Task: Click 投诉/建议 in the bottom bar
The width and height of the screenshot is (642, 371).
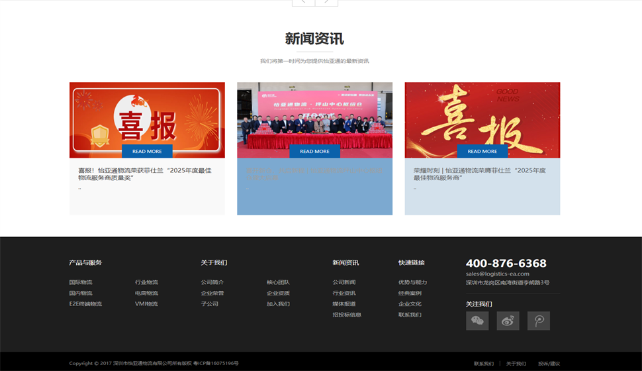Action: [x=549, y=363]
